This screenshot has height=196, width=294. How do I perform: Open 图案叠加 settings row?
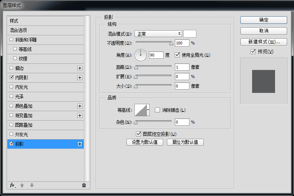[46, 125]
